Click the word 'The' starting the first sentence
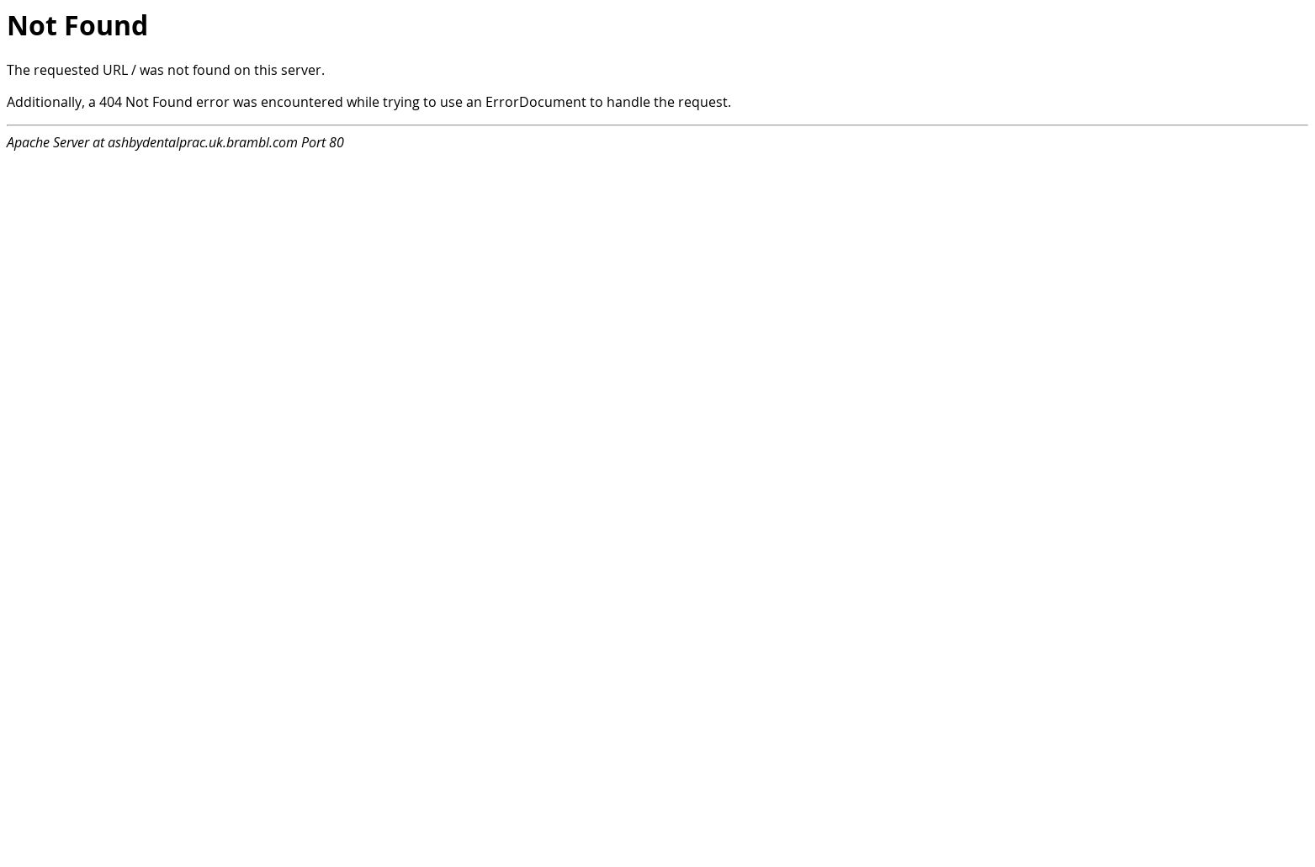Image resolution: width=1315 pixels, height=867 pixels. (19, 70)
